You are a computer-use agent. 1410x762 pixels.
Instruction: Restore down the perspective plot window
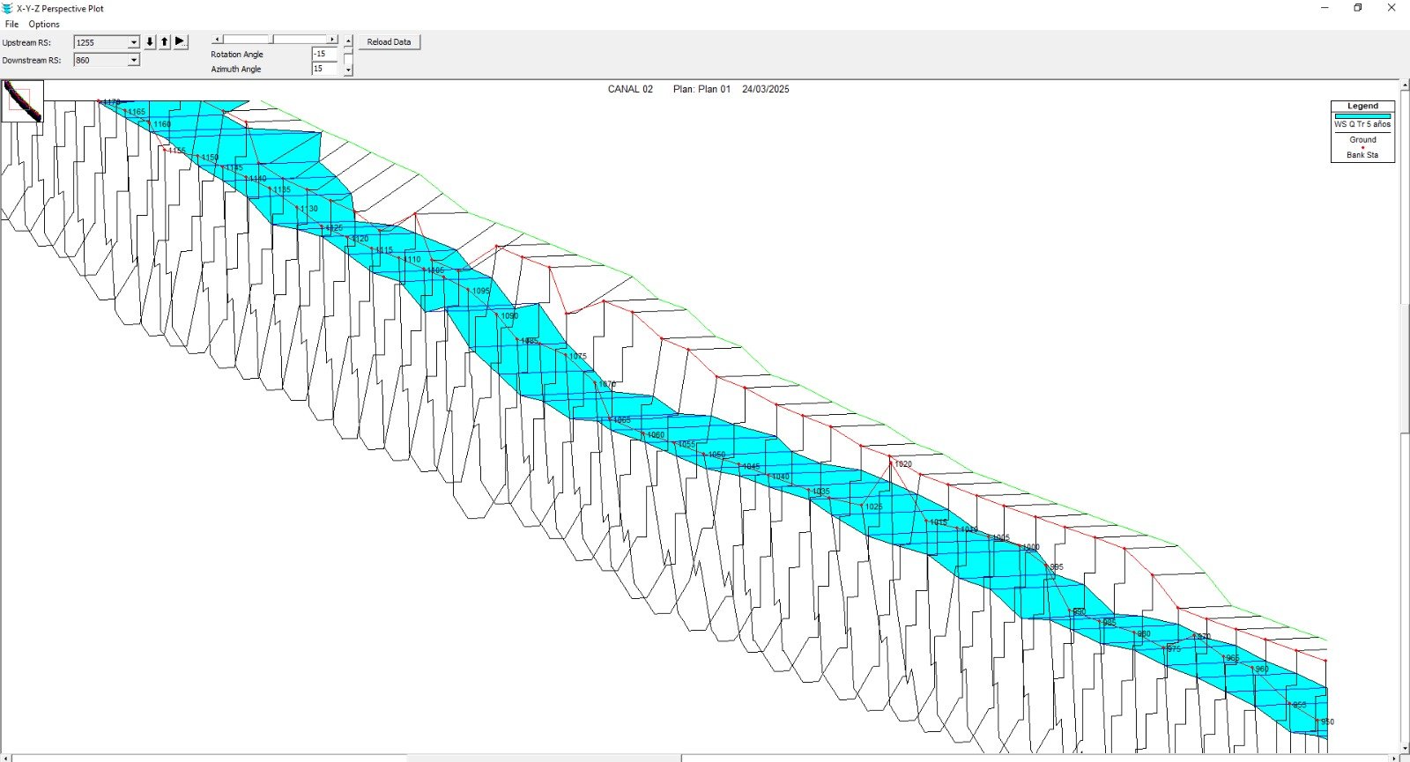1358,8
